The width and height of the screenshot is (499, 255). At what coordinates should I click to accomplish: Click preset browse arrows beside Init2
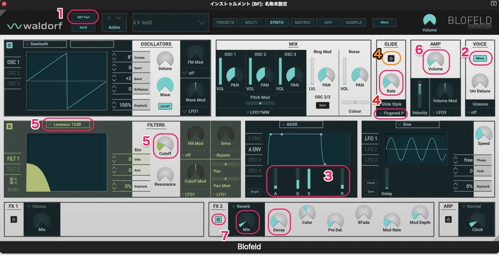click(x=136, y=22)
